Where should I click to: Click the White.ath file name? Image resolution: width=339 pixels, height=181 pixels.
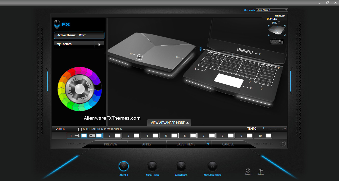point(280,16)
